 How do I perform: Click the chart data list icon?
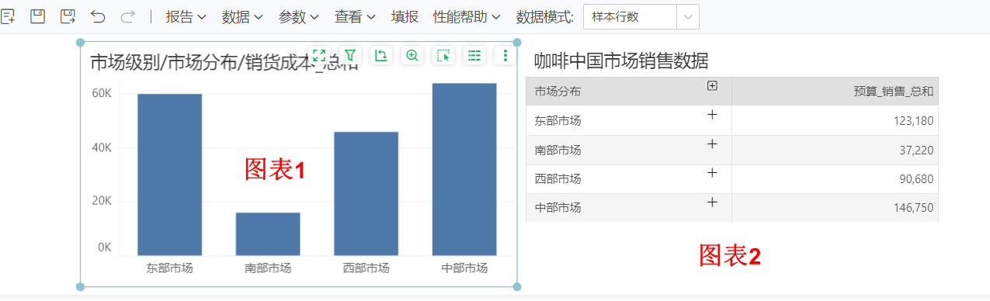coord(474,55)
